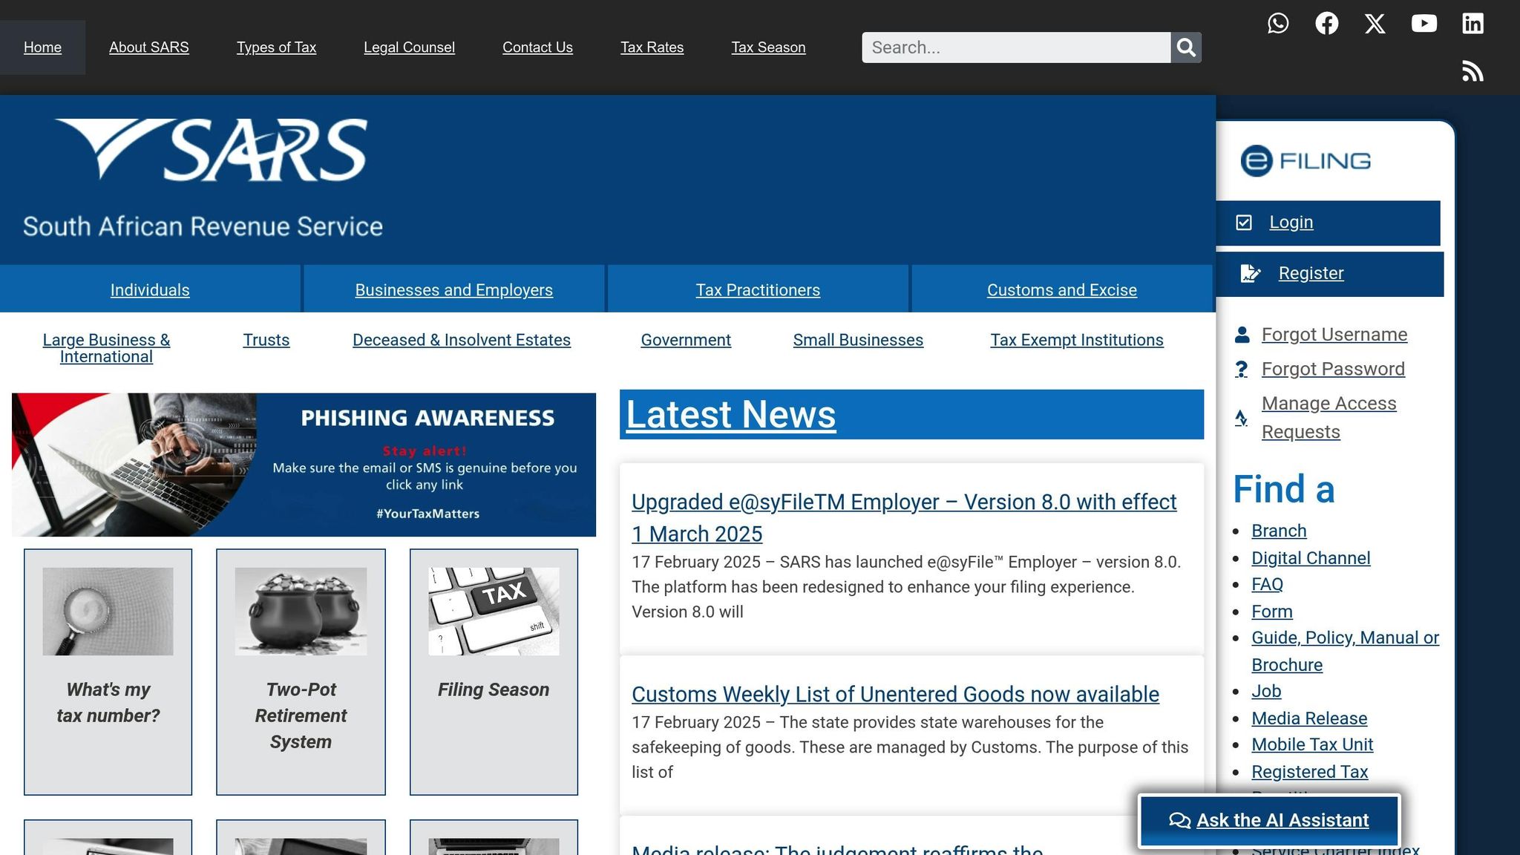Select the Individuals tab
1520x855 pixels.
click(150, 289)
